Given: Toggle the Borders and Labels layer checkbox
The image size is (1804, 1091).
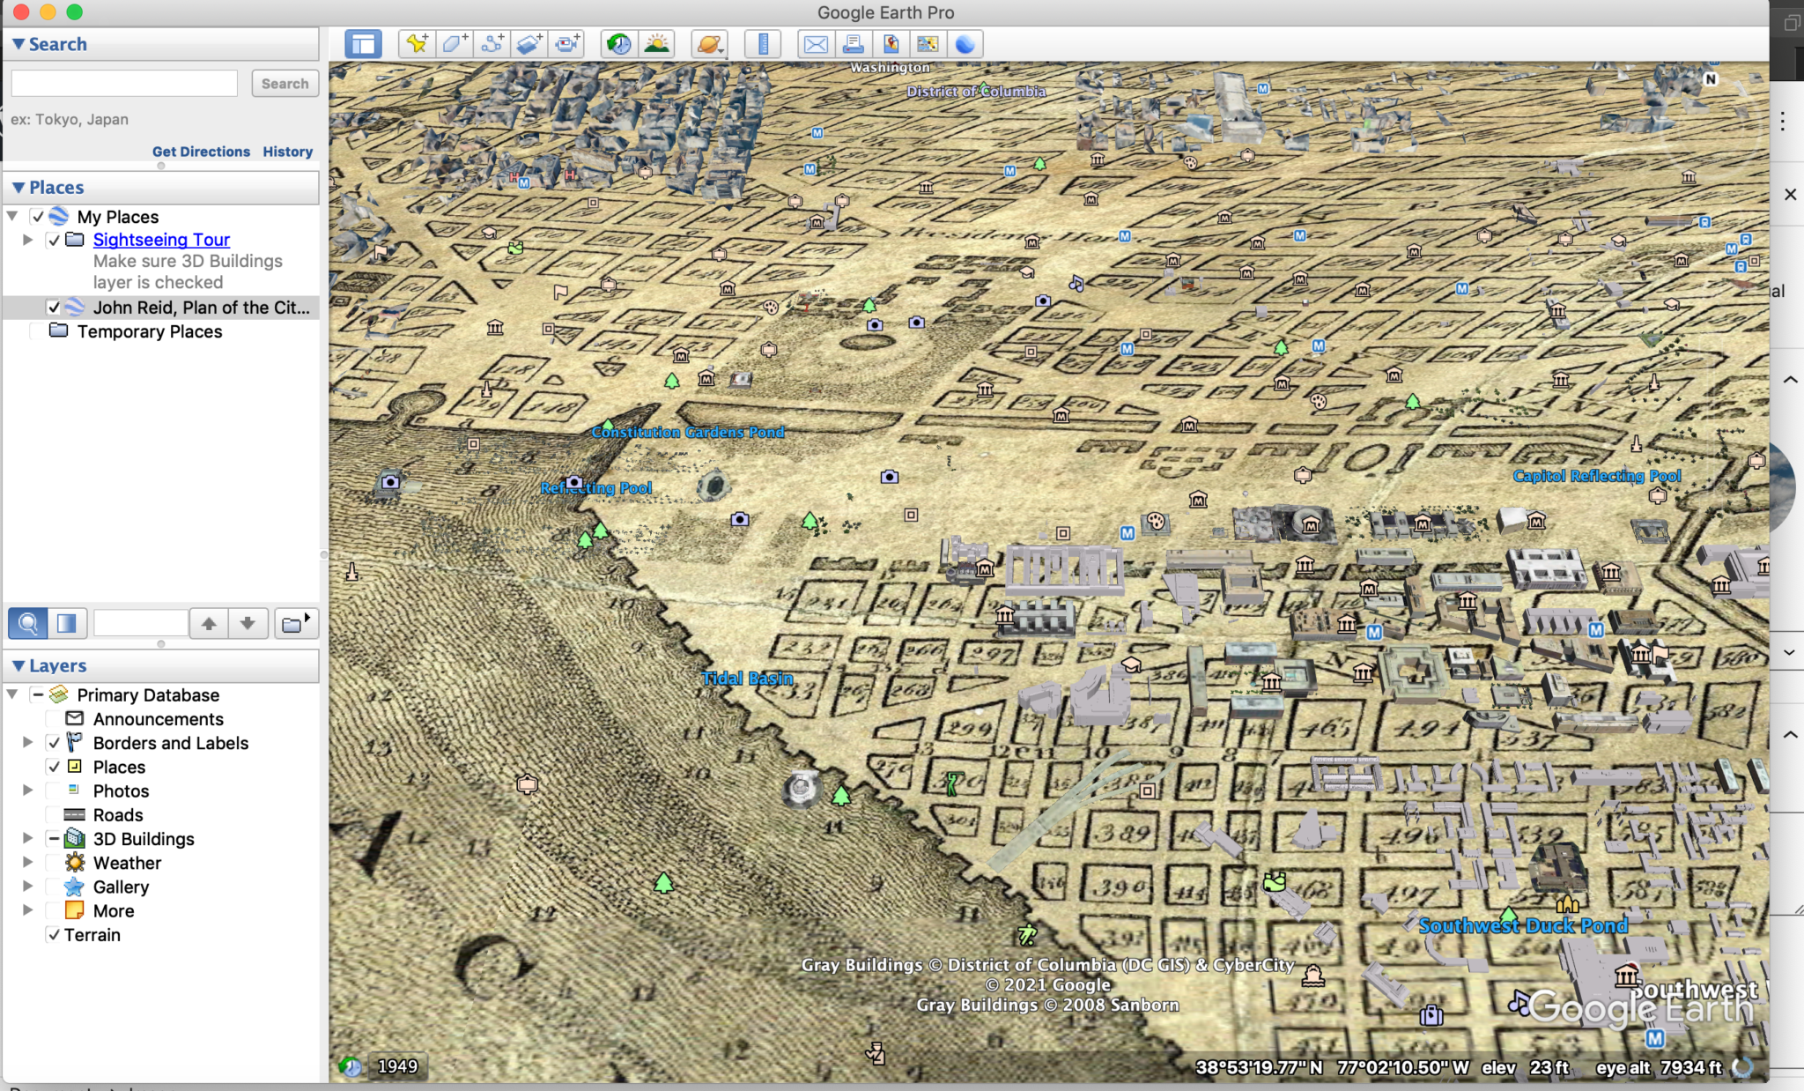Looking at the screenshot, I should 54,743.
